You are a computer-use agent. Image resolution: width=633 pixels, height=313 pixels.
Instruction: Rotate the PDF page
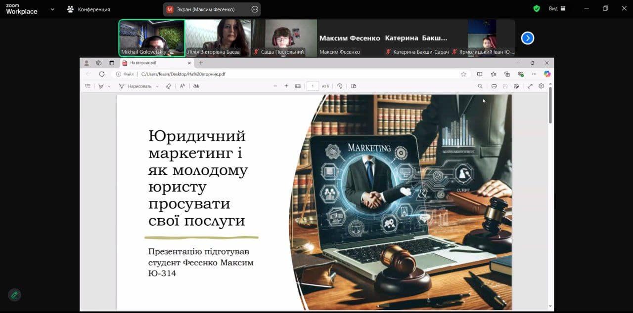click(x=340, y=86)
